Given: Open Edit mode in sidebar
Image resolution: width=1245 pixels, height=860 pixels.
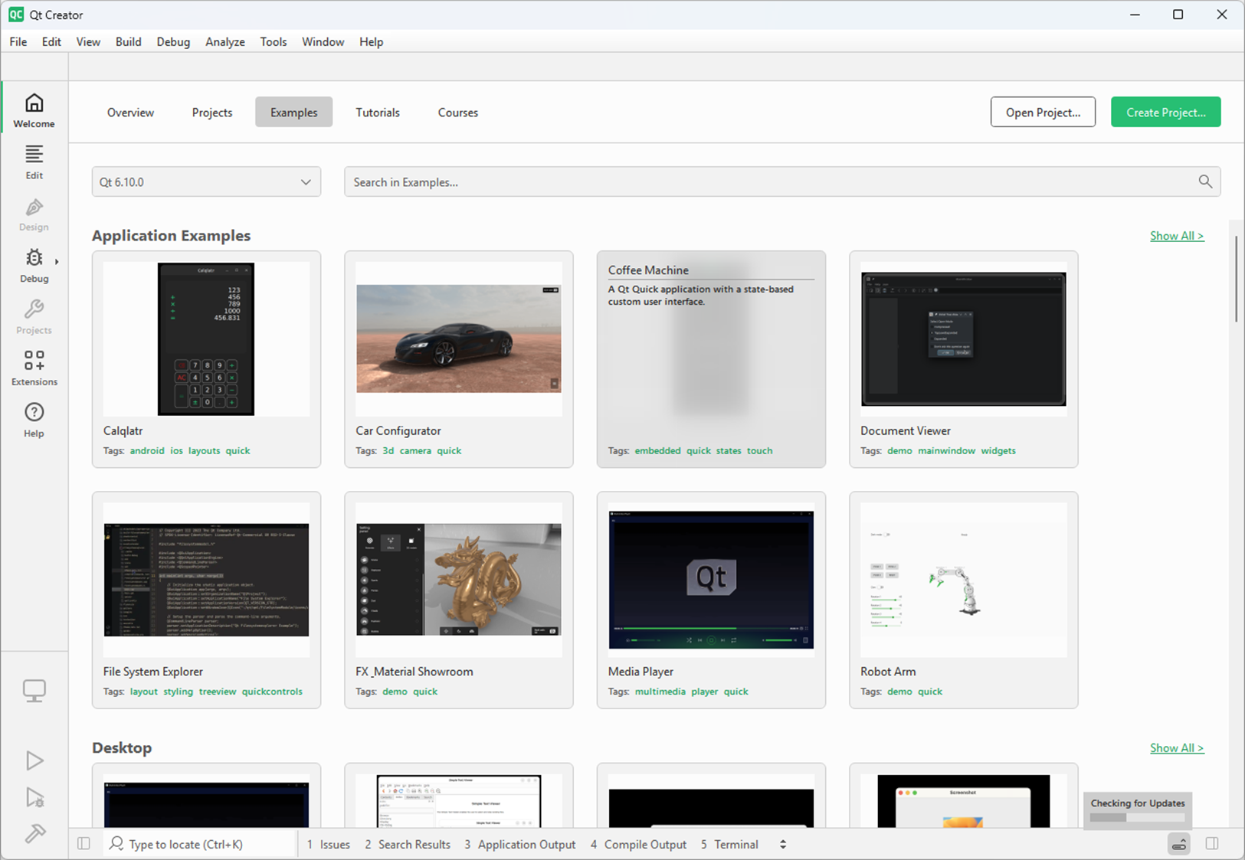Looking at the screenshot, I should [34, 162].
